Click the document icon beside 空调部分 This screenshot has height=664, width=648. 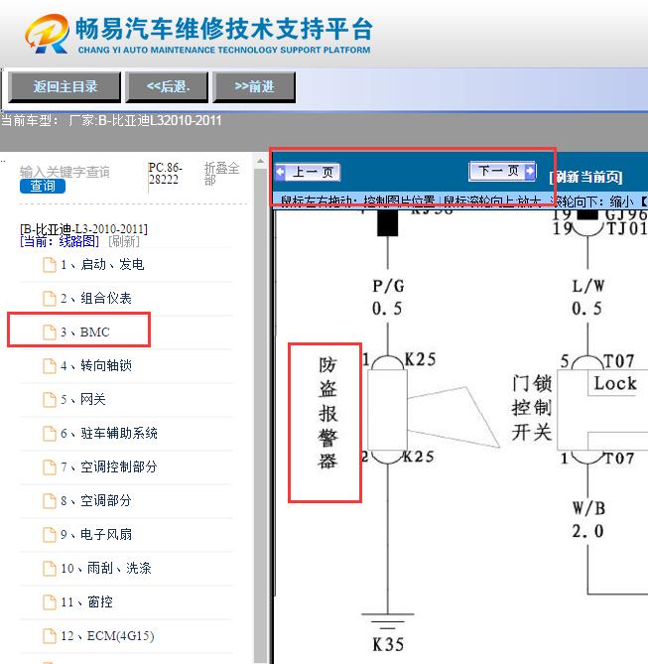(50, 501)
